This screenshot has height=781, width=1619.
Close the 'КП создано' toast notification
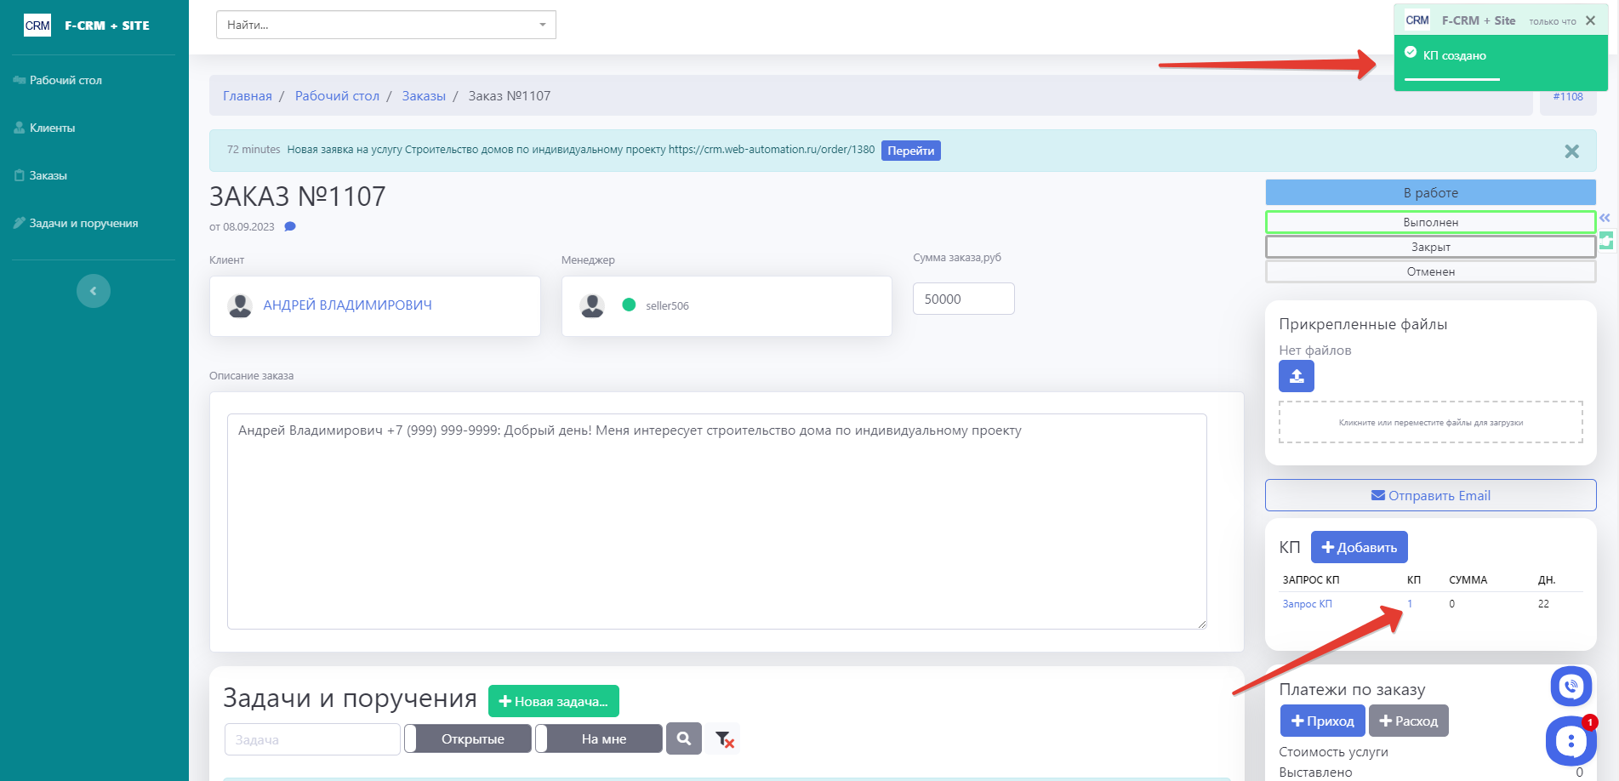pyautogui.click(x=1590, y=20)
